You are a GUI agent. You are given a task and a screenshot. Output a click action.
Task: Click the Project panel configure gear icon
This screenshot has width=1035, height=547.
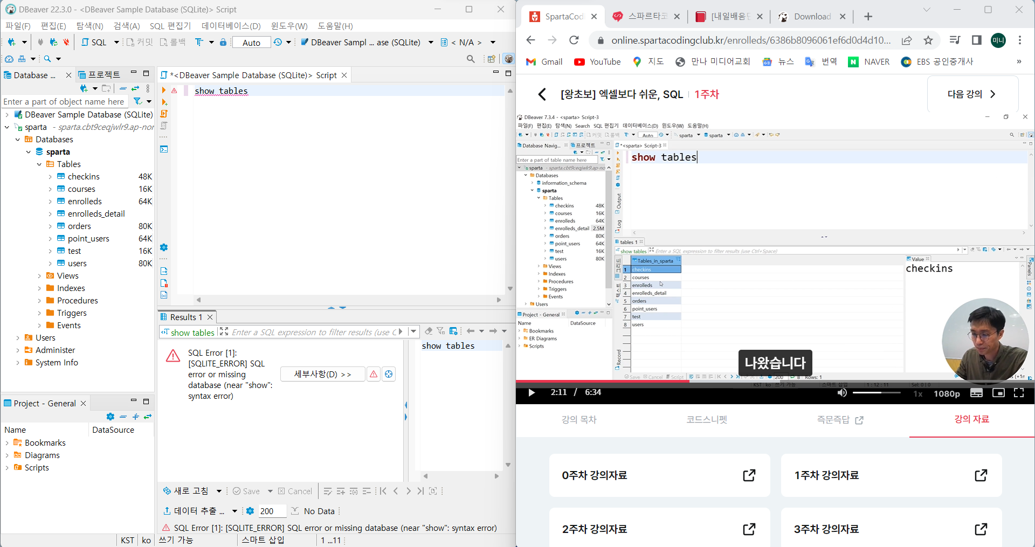coord(111,417)
